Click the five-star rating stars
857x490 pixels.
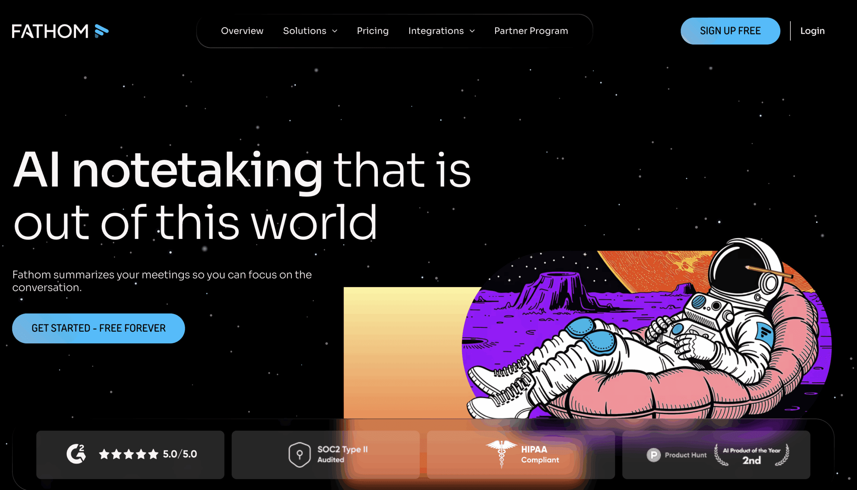pyautogui.click(x=129, y=454)
